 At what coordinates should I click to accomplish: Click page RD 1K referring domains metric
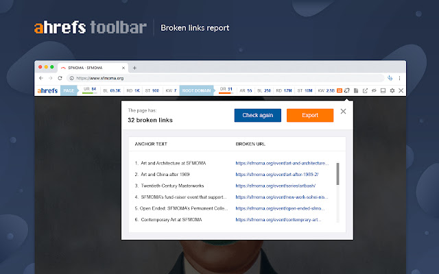(x=133, y=90)
